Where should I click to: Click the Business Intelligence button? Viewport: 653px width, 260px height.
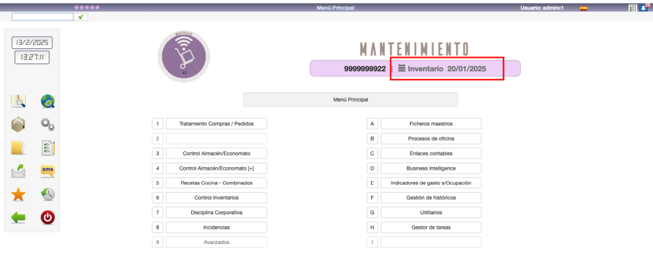[430, 168]
